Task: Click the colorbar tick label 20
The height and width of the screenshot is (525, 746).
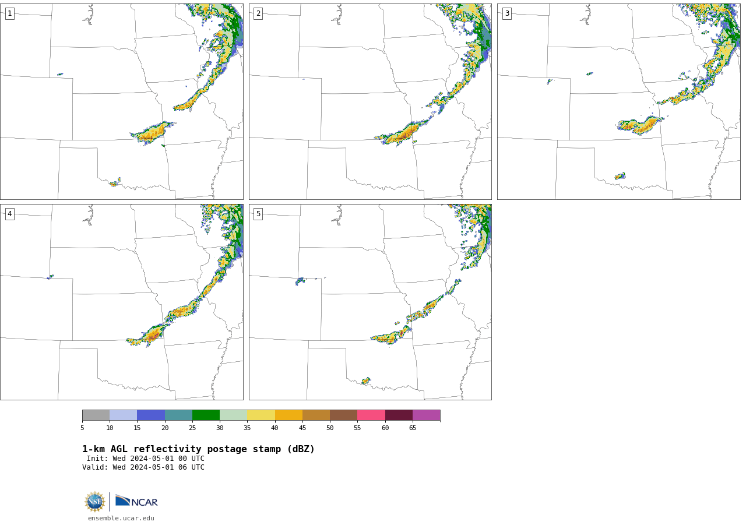Action: pyautogui.click(x=165, y=428)
